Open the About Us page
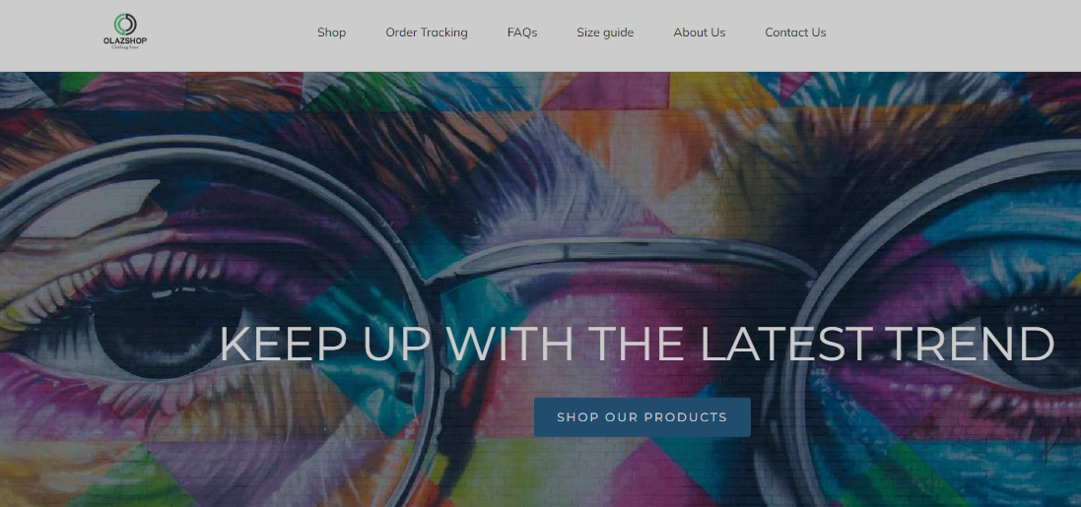 pyautogui.click(x=699, y=32)
